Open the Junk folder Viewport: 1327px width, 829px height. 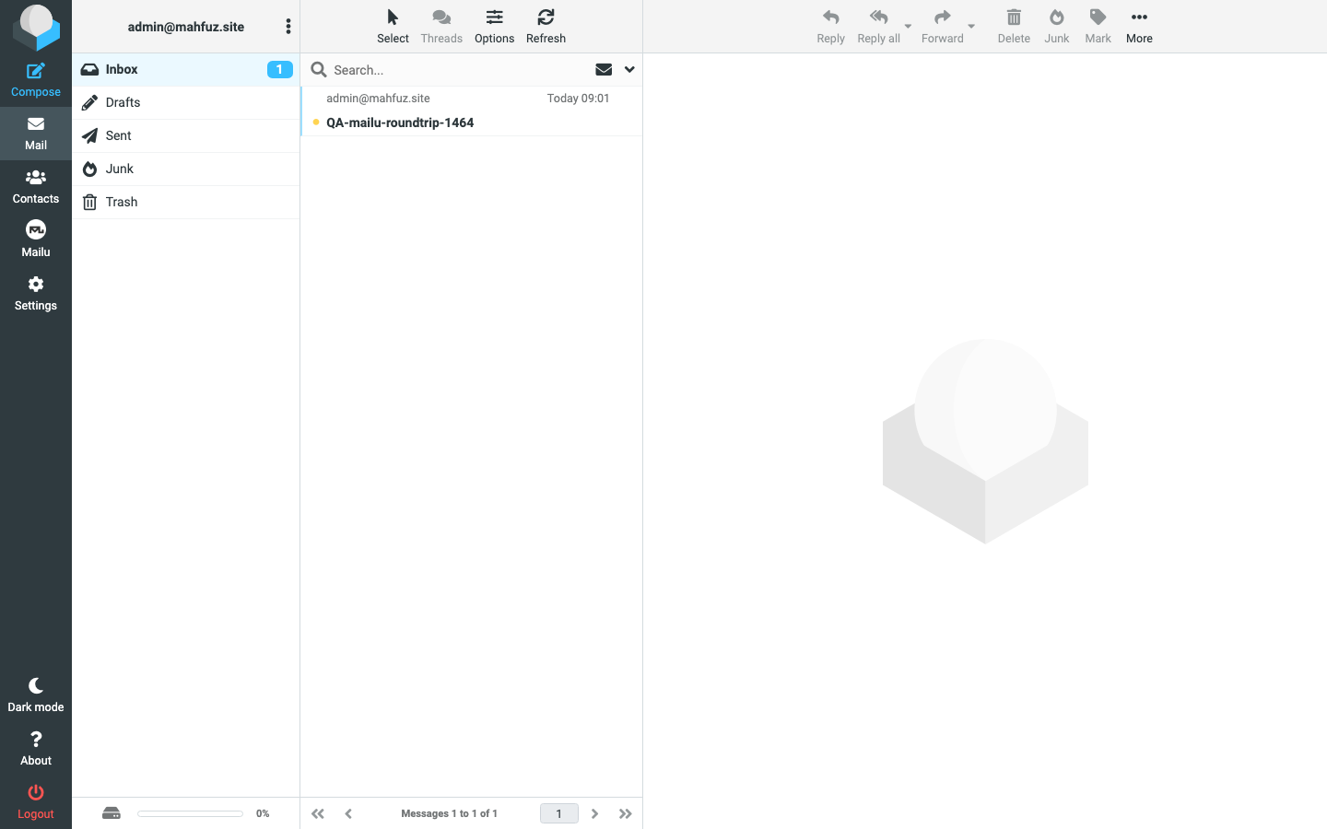[186, 169]
